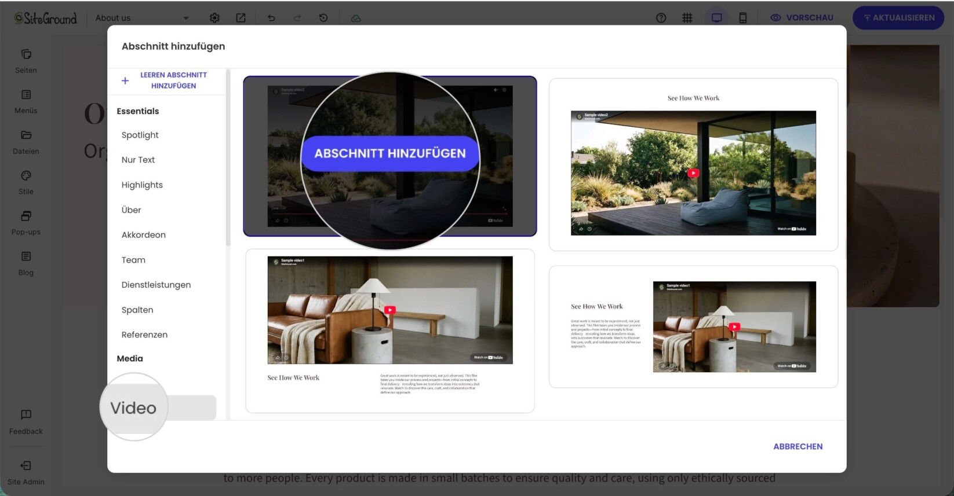Open page in new tab icon
954x496 pixels.
tap(241, 18)
